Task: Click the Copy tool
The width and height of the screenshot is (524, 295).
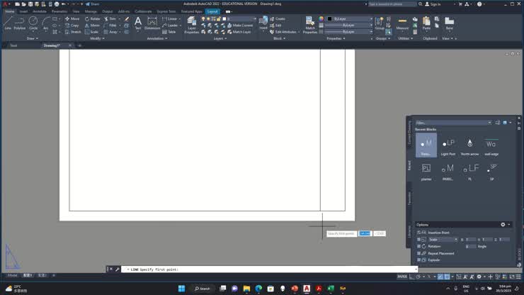Action: [x=72, y=26]
